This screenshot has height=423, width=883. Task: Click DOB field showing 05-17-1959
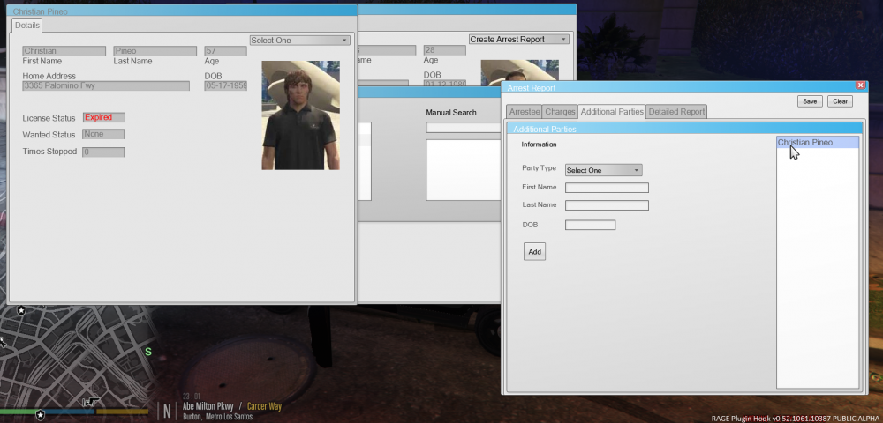pos(226,86)
